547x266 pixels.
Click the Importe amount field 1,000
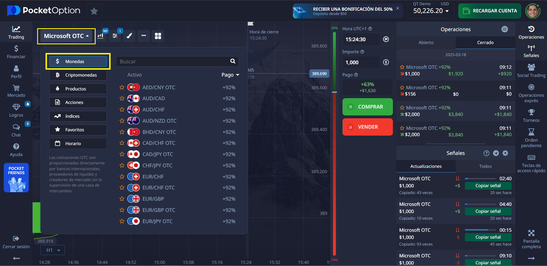point(361,62)
